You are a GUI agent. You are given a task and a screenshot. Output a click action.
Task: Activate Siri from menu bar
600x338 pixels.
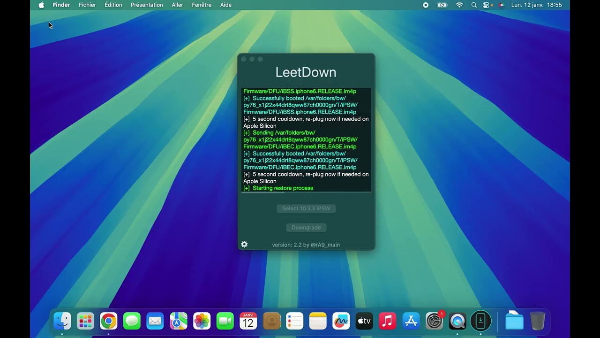[x=501, y=5]
